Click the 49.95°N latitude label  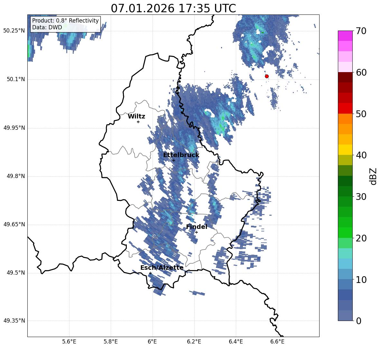coord(14,128)
